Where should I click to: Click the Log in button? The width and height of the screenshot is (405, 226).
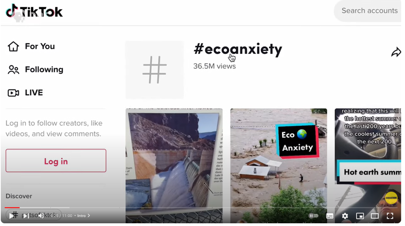56,161
